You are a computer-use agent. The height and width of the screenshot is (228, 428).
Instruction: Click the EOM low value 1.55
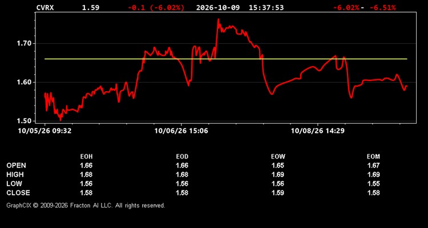coord(373,184)
